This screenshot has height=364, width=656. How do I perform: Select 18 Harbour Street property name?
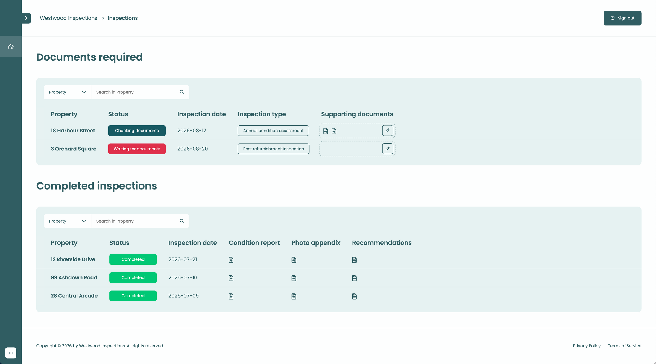(x=73, y=131)
